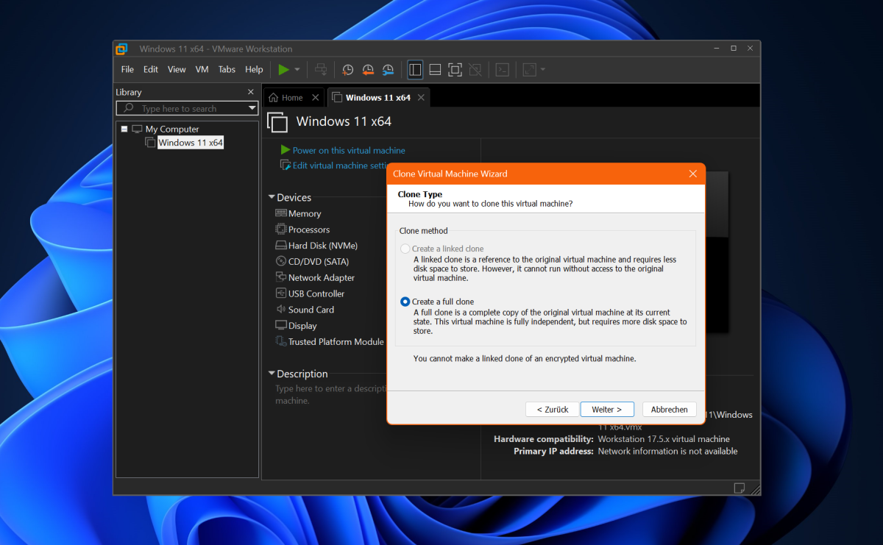
Task: Show or hide the Library panel
Action: [x=415, y=69]
